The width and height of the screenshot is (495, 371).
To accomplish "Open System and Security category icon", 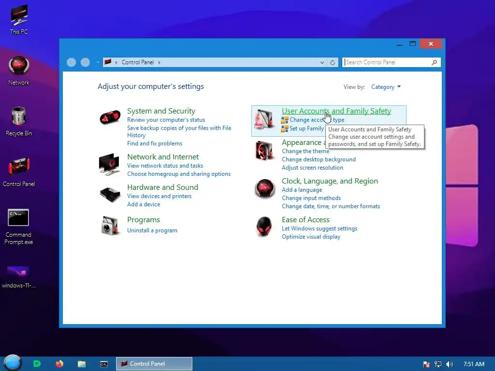I will click(x=110, y=117).
